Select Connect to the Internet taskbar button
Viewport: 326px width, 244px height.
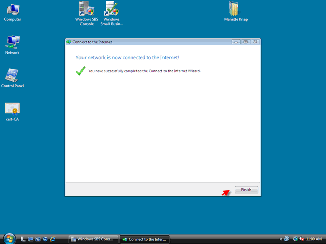pos(145,239)
